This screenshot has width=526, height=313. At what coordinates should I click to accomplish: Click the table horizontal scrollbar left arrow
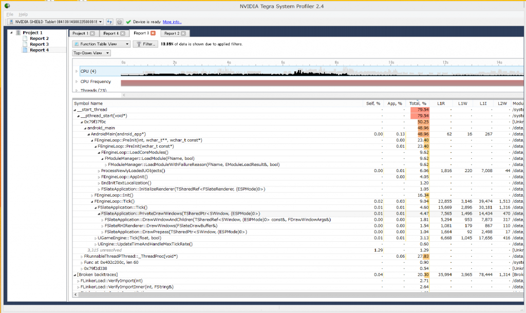tap(76, 294)
